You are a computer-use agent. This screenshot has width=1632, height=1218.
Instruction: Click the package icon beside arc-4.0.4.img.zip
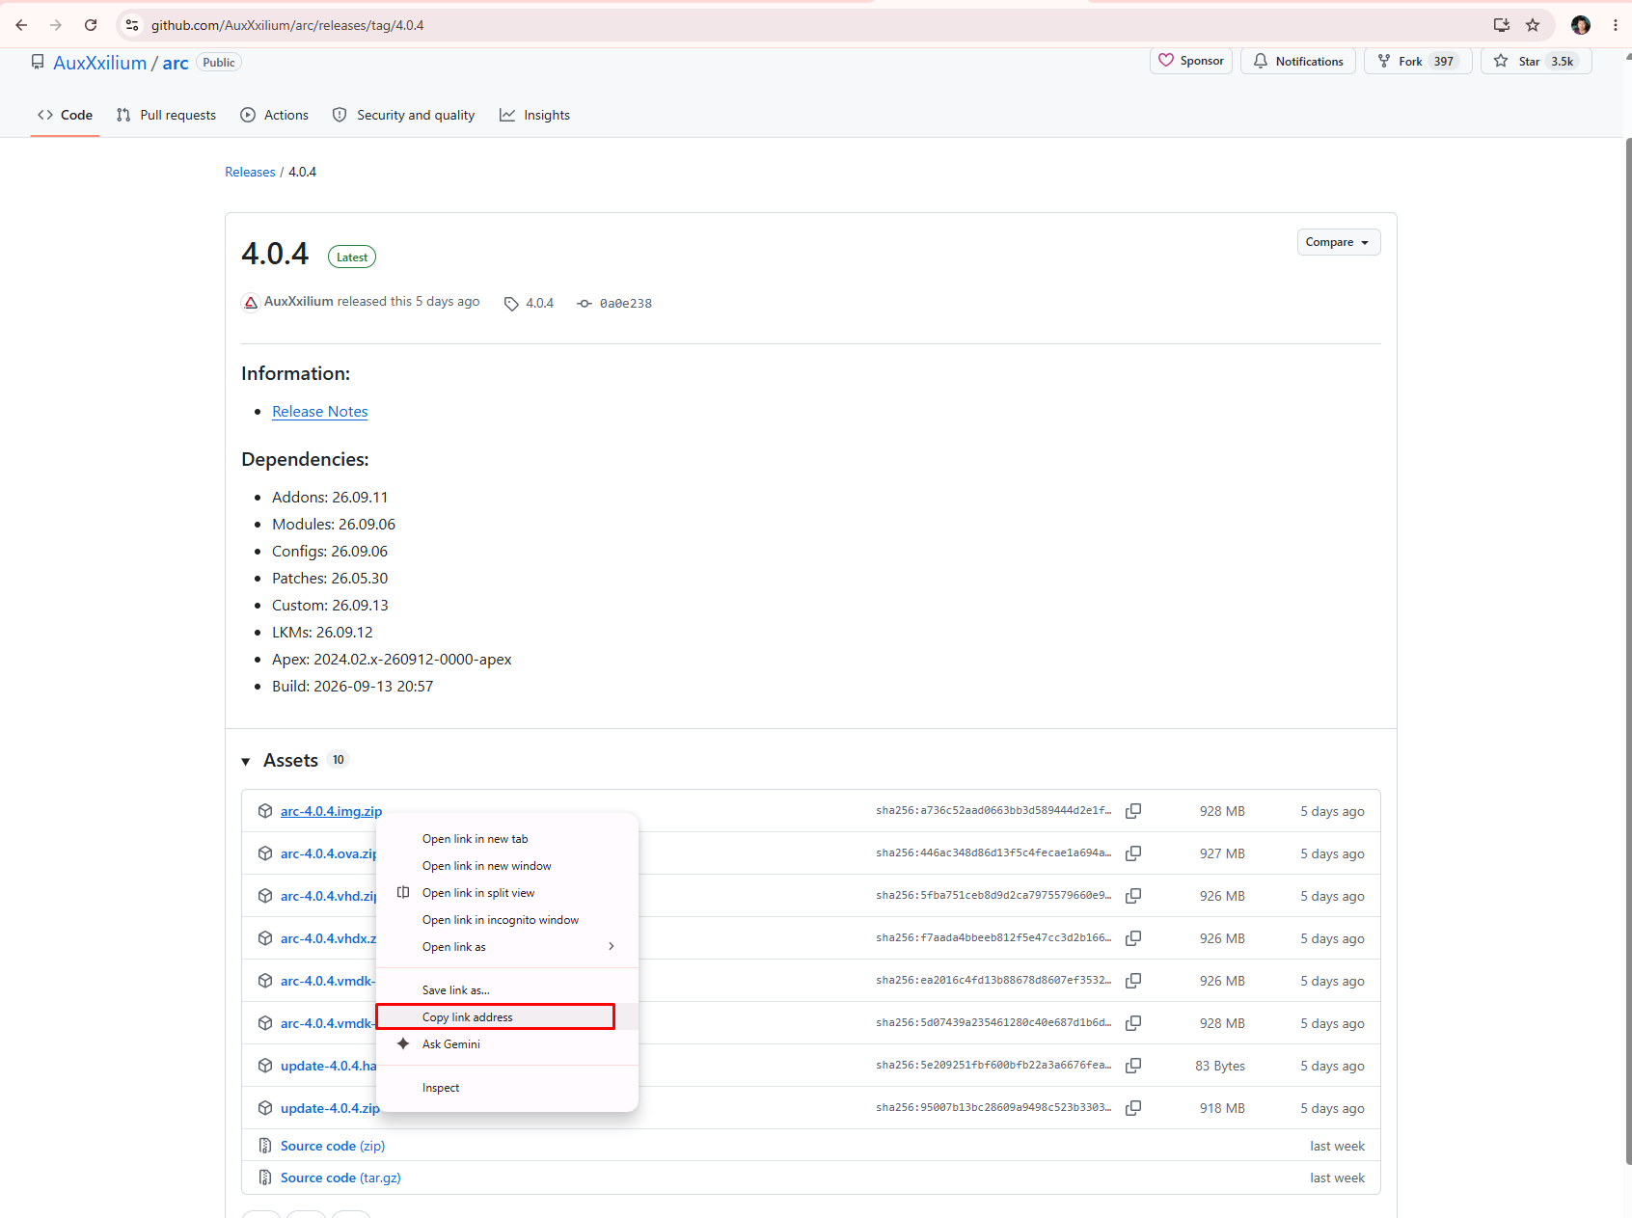(x=265, y=811)
